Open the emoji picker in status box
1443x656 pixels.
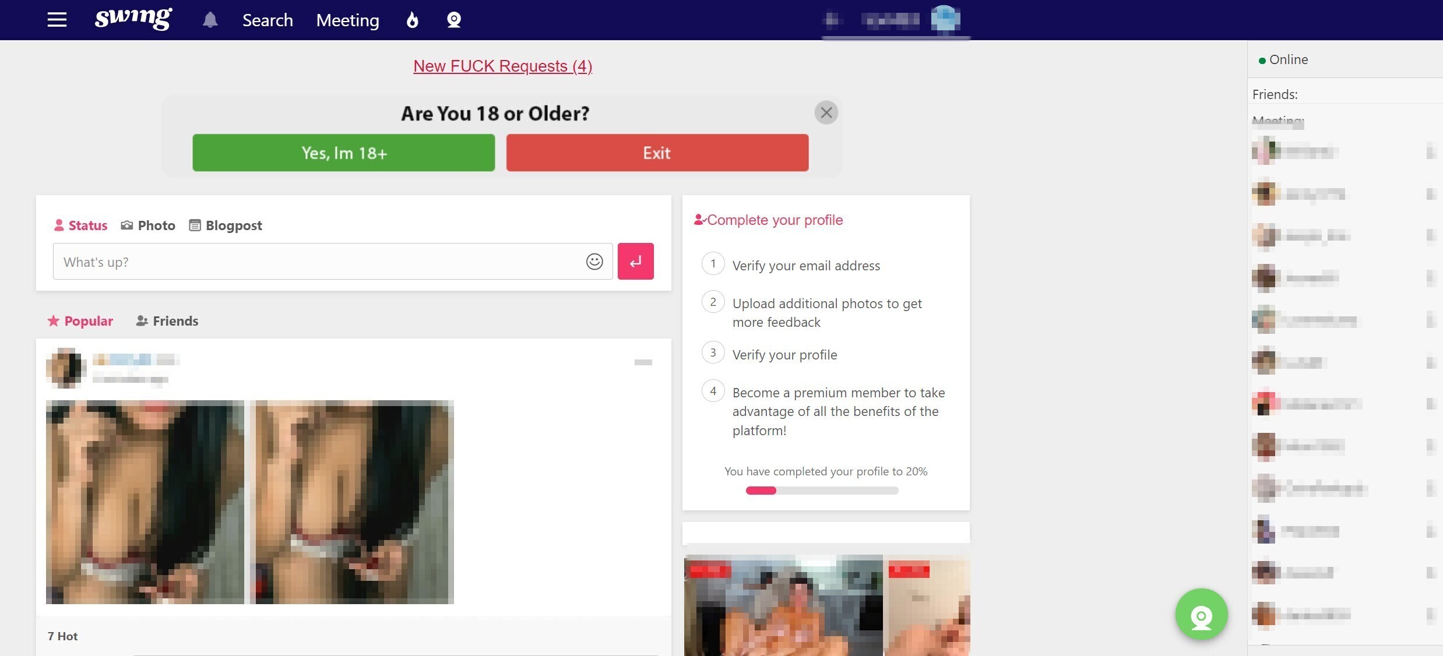tap(594, 262)
